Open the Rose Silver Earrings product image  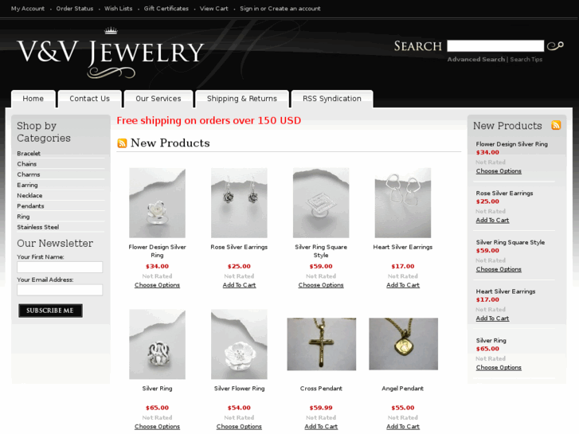coord(239,203)
